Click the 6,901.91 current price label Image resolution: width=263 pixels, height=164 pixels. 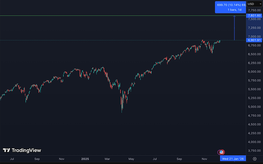(254, 40)
